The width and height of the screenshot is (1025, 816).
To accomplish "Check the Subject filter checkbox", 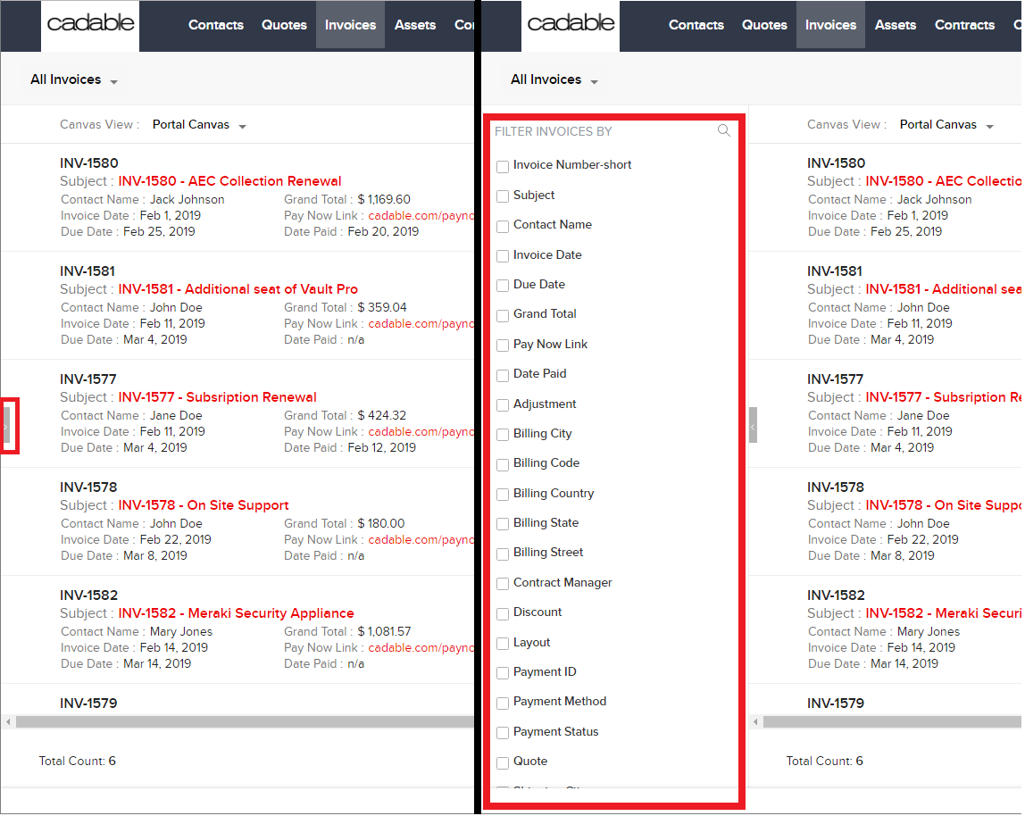I will click(503, 196).
